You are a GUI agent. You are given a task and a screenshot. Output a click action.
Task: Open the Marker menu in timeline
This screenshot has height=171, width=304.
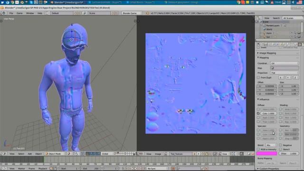tap(21, 169)
